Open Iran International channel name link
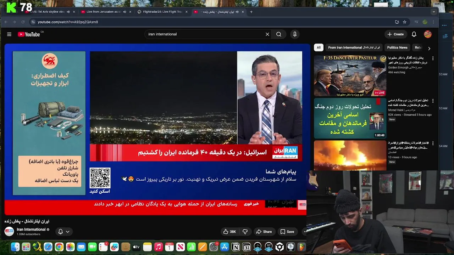 point(31,229)
